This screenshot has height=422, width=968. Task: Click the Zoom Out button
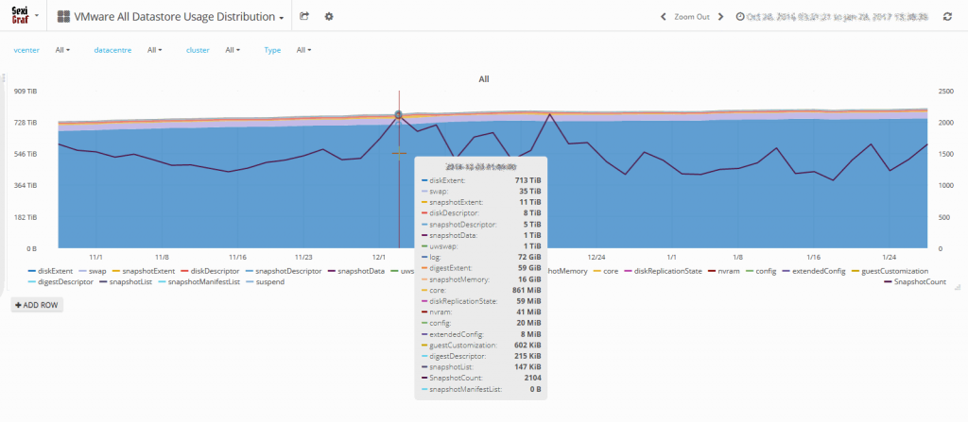pyautogui.click(x=692, y=17)
